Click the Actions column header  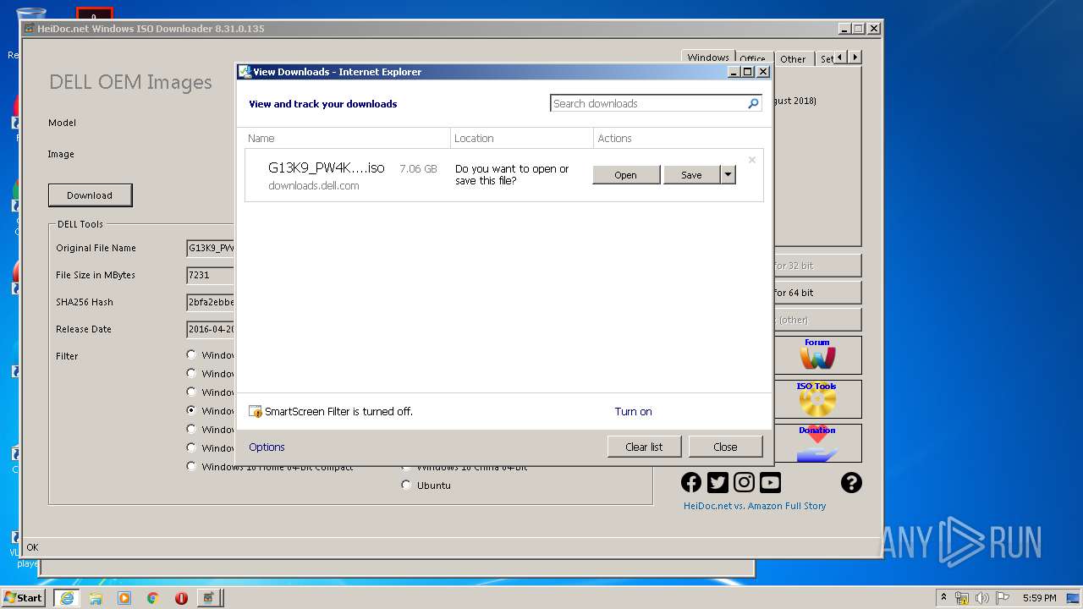pos(679,138)
